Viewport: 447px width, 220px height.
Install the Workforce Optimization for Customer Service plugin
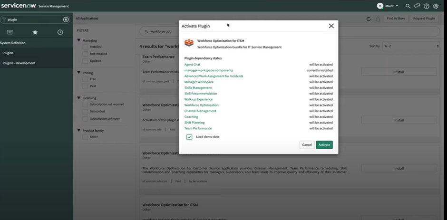(399, 168)
